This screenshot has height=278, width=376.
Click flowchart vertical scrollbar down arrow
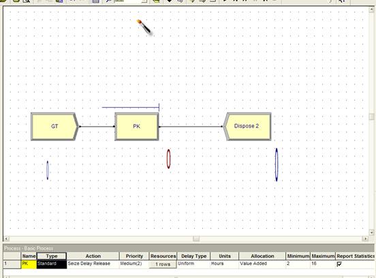[x=372, y=232]
